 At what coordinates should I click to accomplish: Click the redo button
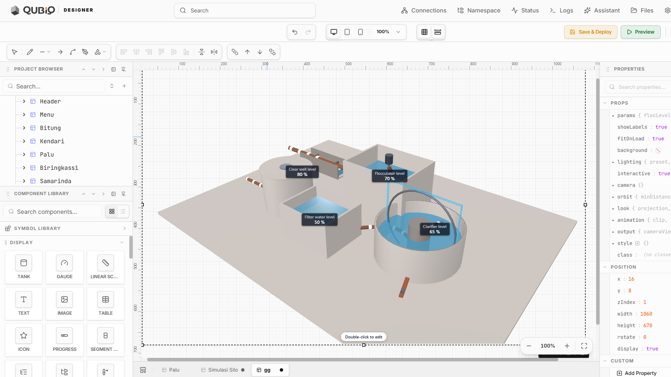click(x=308, y=32)
